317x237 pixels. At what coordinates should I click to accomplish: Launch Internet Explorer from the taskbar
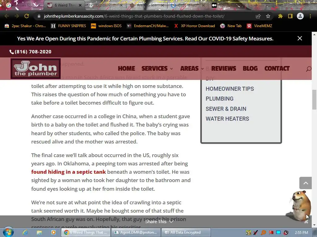[25, 232]
